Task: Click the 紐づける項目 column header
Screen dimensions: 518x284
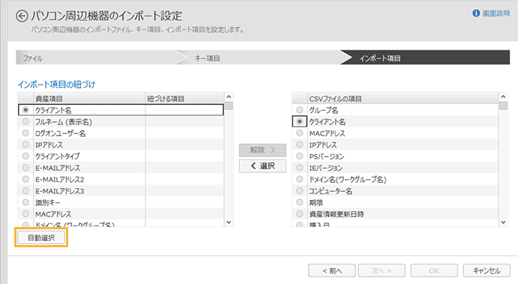Action: 184,98
